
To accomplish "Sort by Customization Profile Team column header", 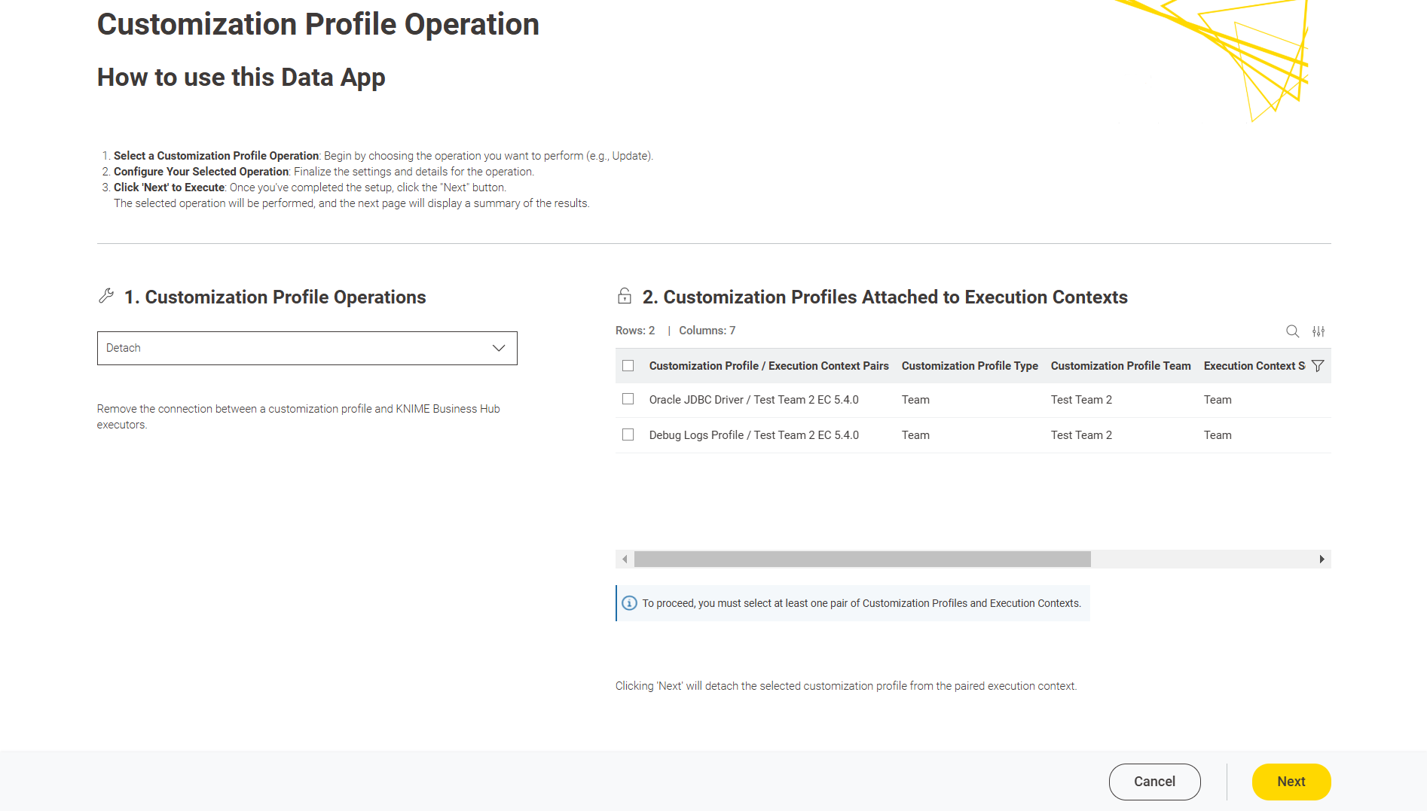I will [1120, 366].
